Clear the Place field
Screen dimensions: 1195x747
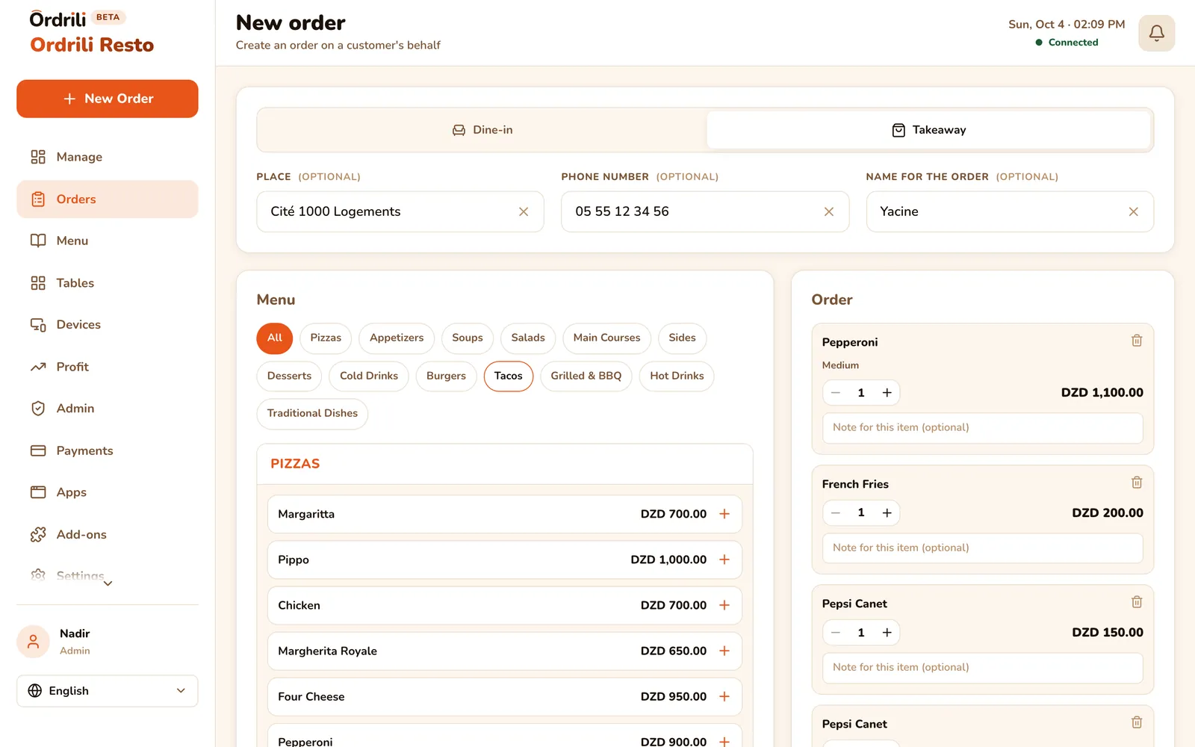523,212
